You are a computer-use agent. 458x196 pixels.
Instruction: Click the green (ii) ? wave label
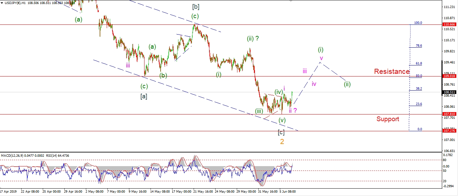click(x=253, y=39)
